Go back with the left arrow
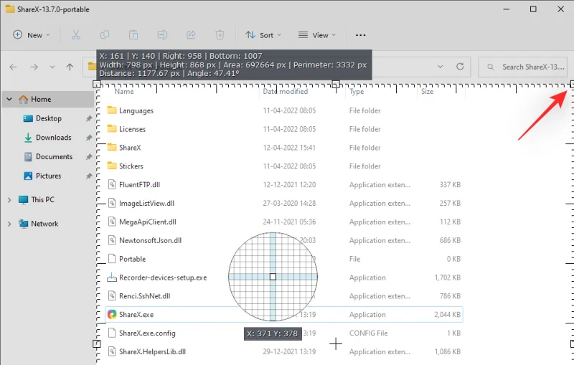This screenshot has height=365, width=574. [x=13, y=67]
